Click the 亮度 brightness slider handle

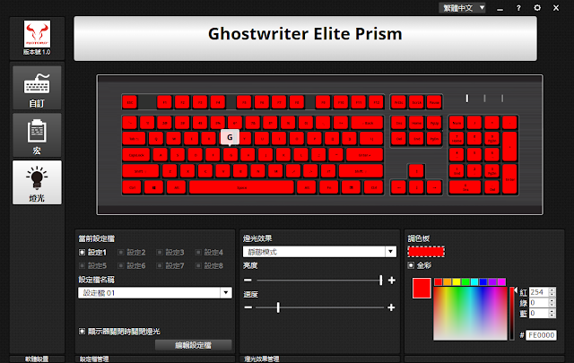[380, 281]
